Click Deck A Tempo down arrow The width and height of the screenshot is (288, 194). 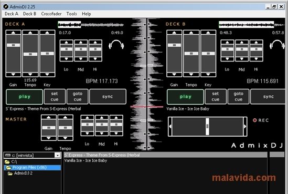[x=30, y=74]
